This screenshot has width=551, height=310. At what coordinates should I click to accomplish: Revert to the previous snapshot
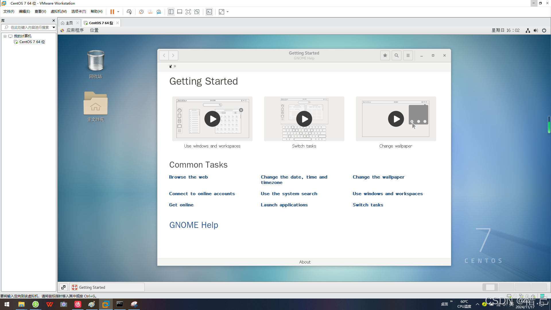click(150, 12)
